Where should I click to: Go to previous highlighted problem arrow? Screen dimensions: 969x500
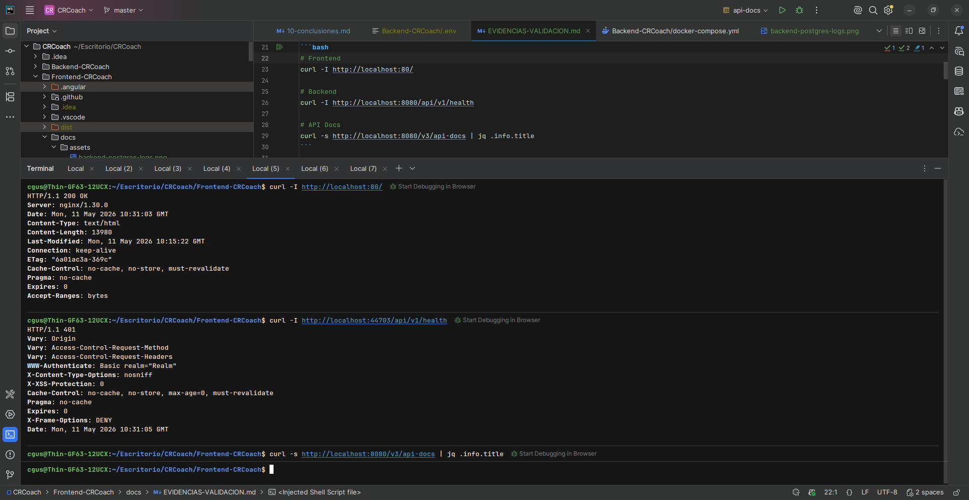[x=932, y=48]
